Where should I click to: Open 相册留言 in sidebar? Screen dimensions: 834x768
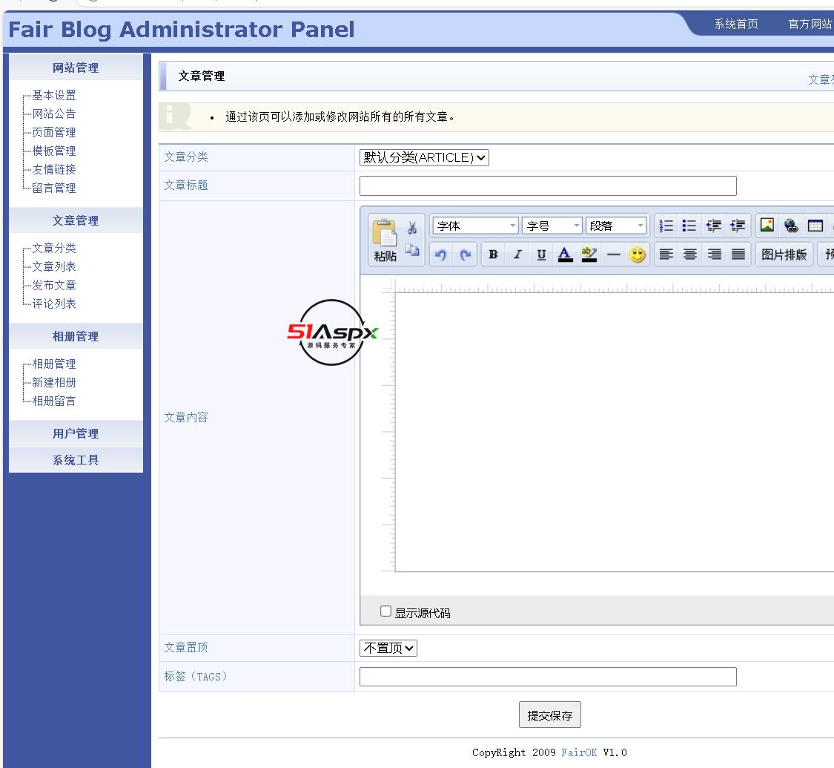tap(53, 401)
